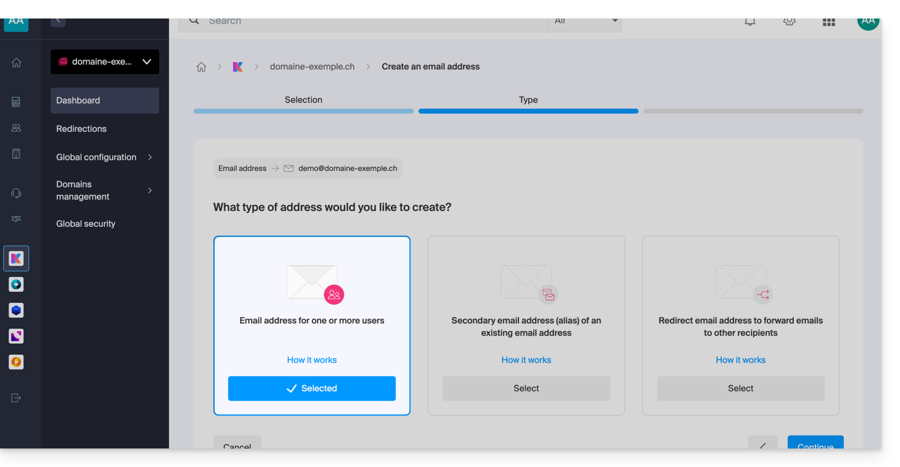Open the highlighted K mail service icon
The width and height of the screenshot is (900, 467).
coord(16,258)
